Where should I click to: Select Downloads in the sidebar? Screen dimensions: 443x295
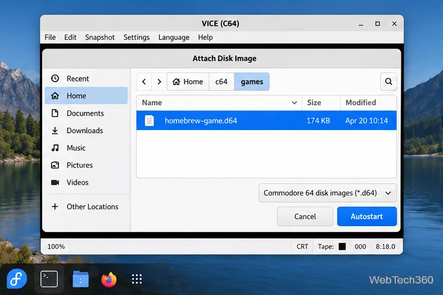click(x=86, y=131)
